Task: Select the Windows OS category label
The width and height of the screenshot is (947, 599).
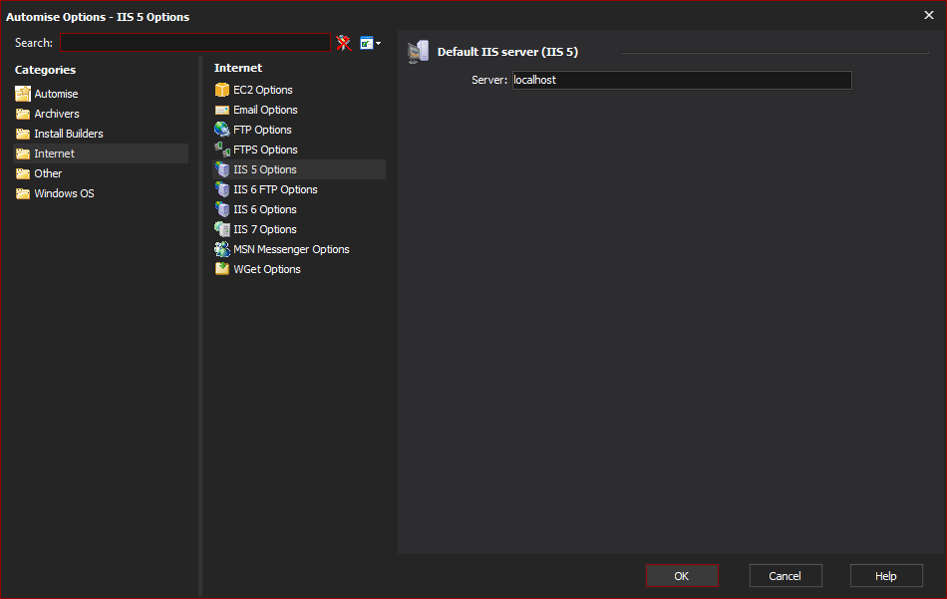Action: point(64,193)
